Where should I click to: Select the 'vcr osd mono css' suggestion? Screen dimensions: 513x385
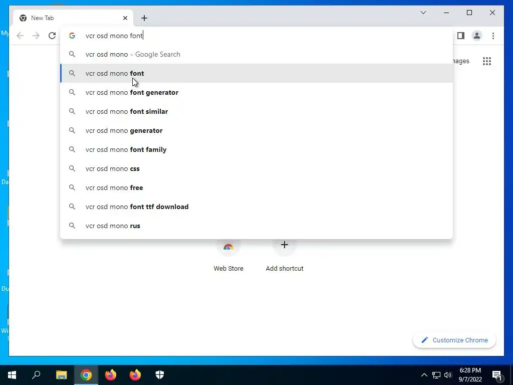[x=256, y=168]
